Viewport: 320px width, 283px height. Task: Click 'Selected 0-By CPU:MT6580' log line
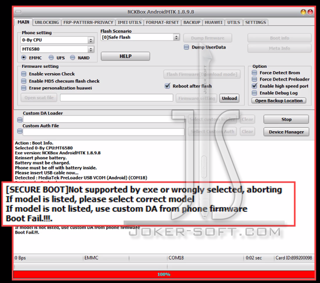point(44,148)
